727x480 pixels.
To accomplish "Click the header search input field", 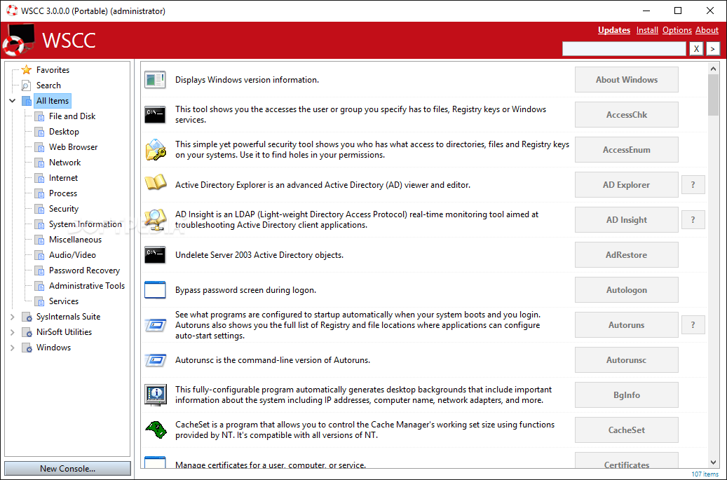I will (624, 48).
